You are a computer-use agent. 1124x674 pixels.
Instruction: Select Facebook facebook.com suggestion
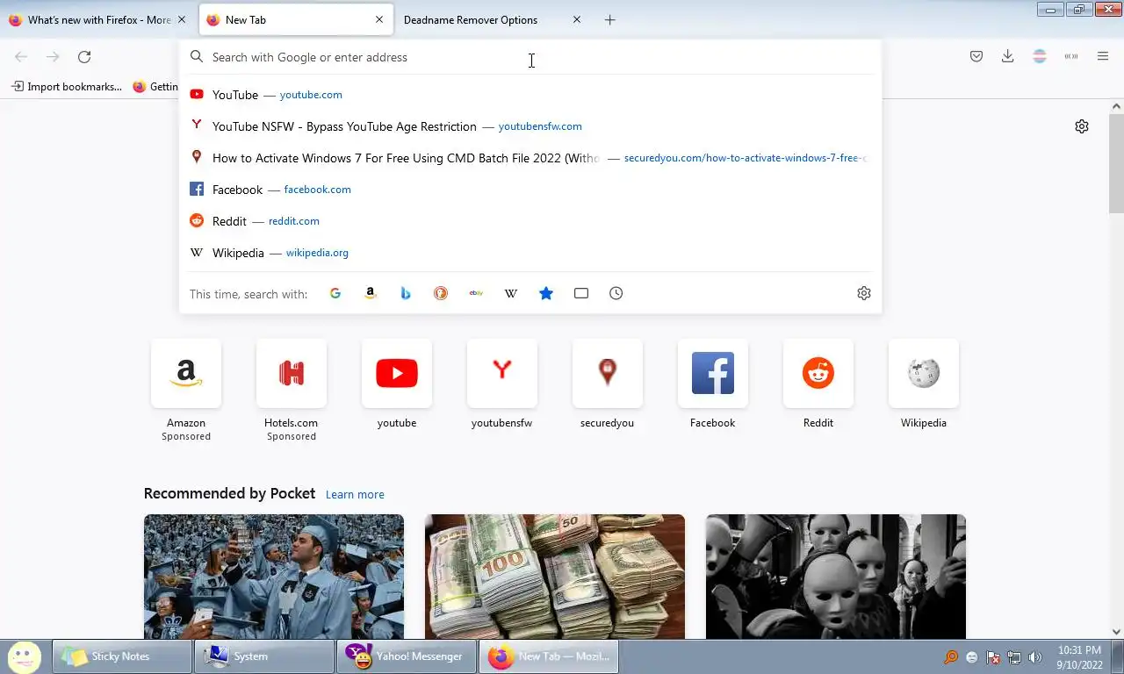pos(530,190)
